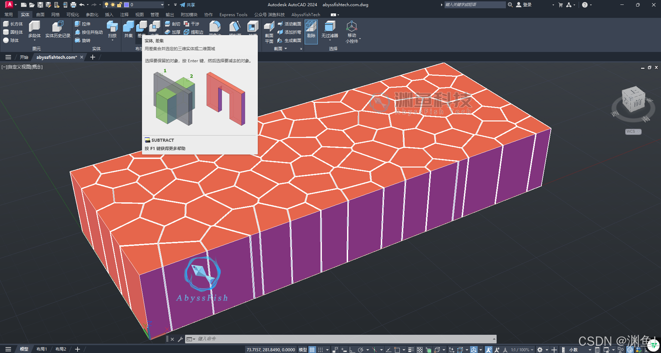Image resolution: width=661 pixels, height=353 pixels.
Task: Click the 拉伸 extrude tool
Action: pyautogui.click(x=83, y=24)
